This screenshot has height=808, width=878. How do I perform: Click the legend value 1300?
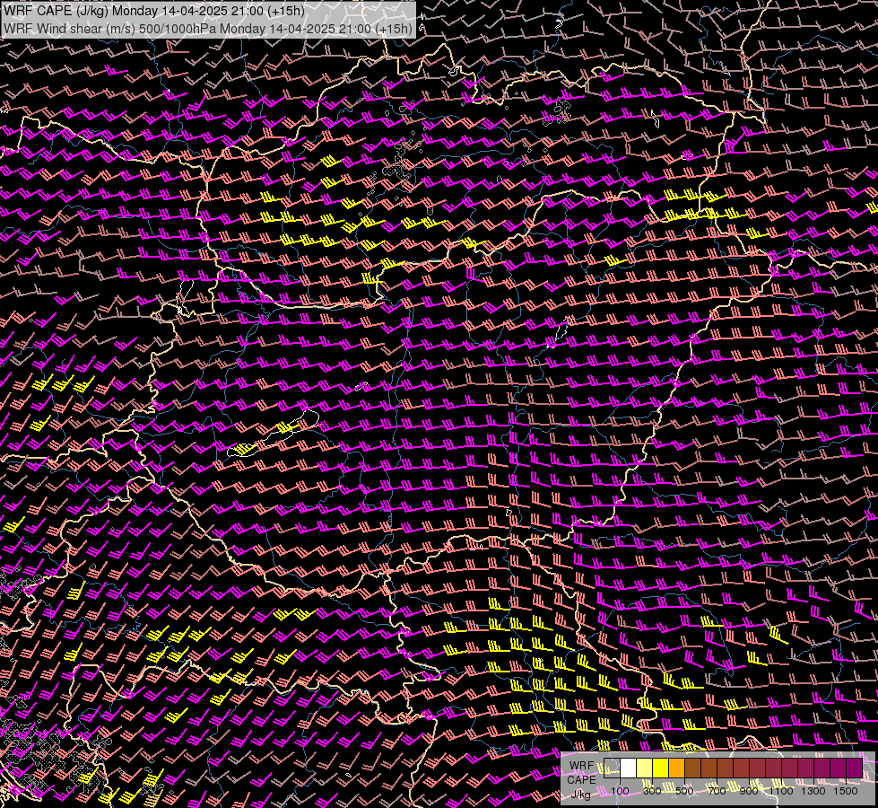pyautogui.click(x=813, y=791)
